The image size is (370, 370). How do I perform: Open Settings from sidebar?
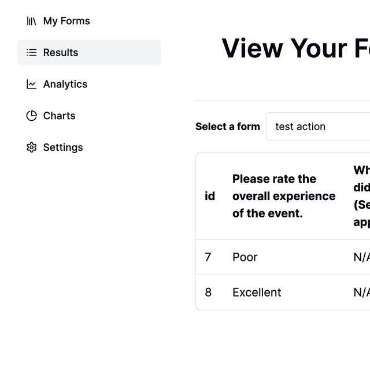tap(89, 147)
